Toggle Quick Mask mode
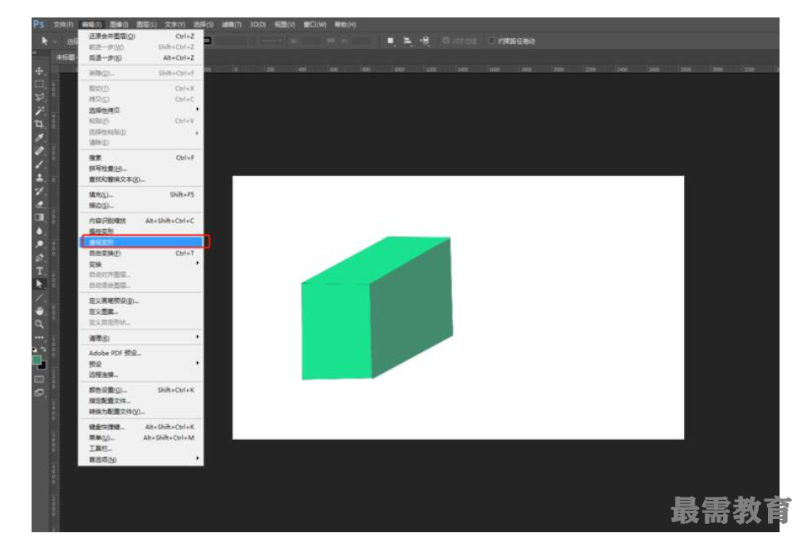 [x=39, y=379]
